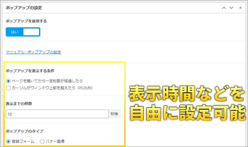Click the move panel down arrow

pyautogui.click(x=231, y=8)
